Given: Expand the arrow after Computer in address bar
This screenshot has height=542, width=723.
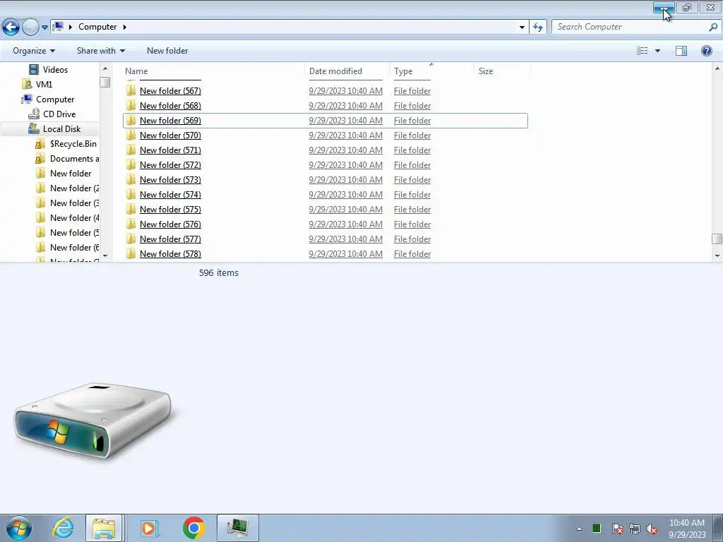Looking at the screenshot, I should pyautogui.click(x=124, y=27).
